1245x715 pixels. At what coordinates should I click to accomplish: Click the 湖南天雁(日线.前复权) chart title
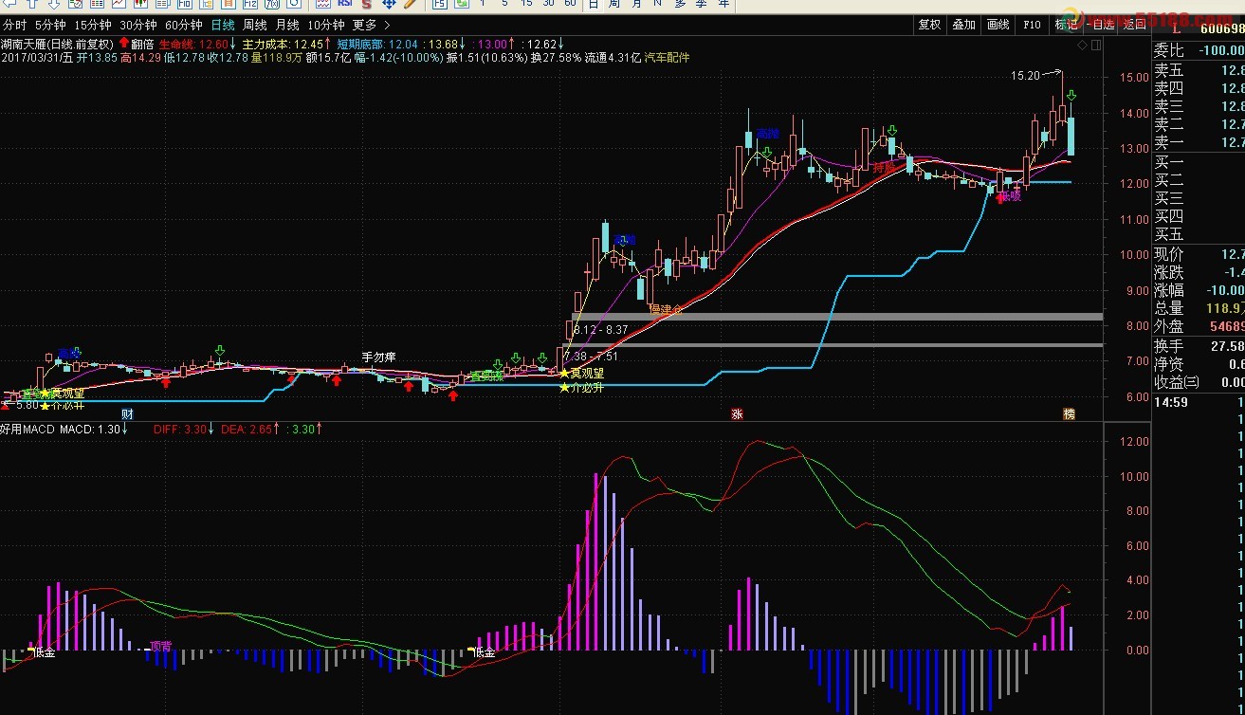(57, 44)
